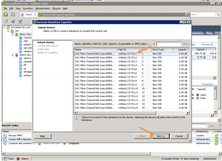
Task: Open the Inventory menu
Action: tap(28, 8)
